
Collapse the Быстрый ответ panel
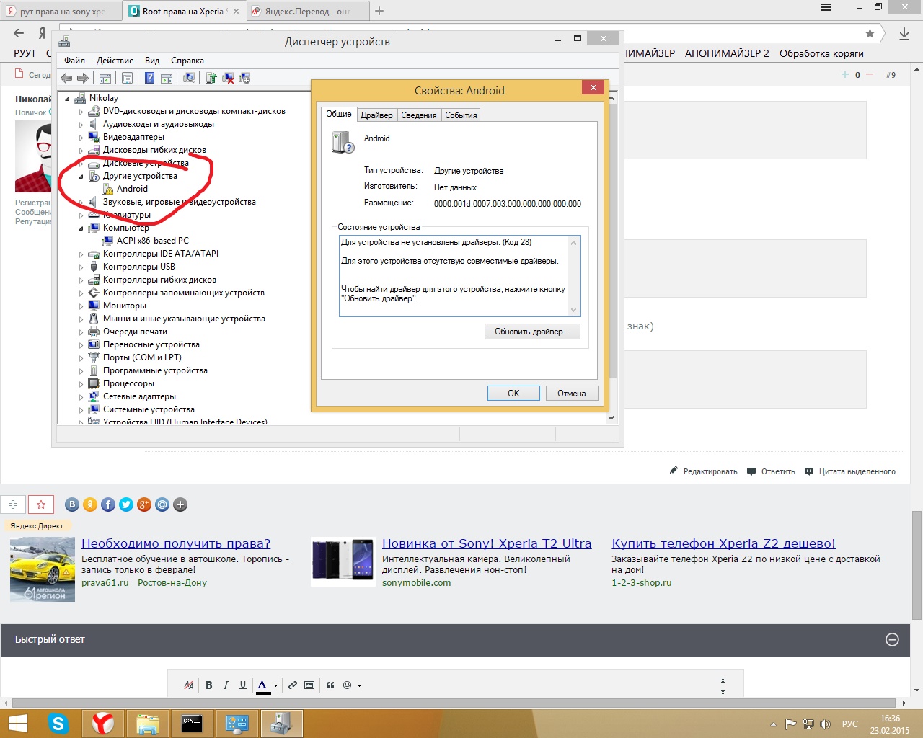tap(892, 639)
